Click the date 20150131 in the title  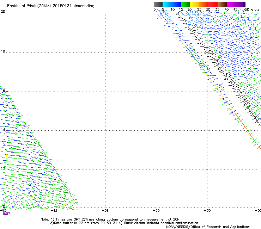pos(62,6)
